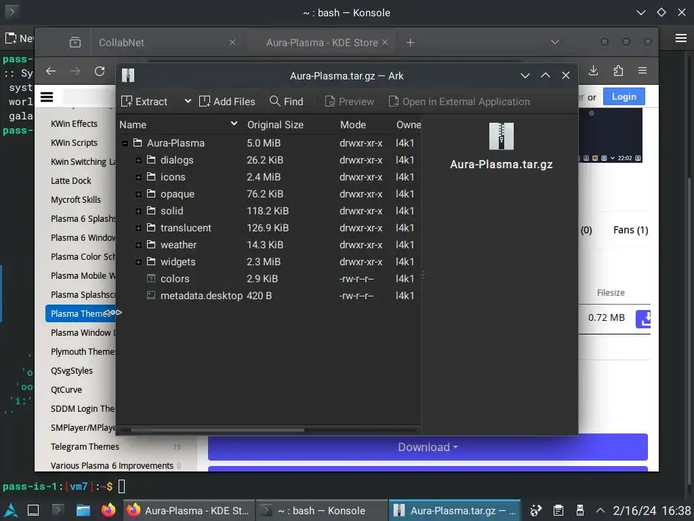Open the clipboard tray icon
The height and width of the screenshot is (521, 694).
point(558,510)
